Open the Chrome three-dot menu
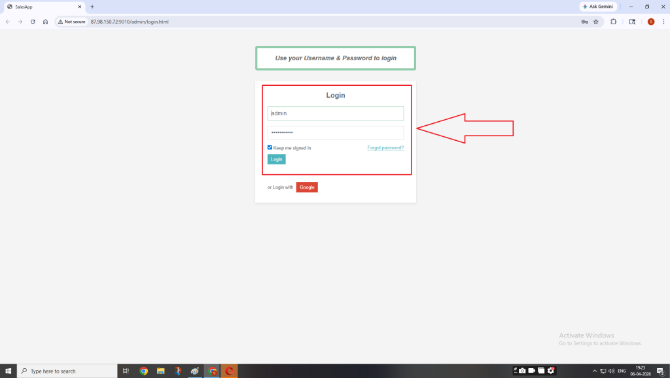Image resolution: width=670 pixels, height=378 pixels. click(662, 22)
